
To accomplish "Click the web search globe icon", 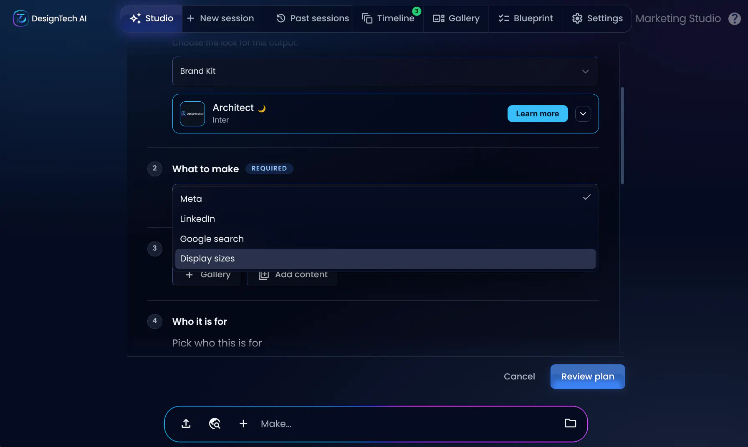I will 215,424.
